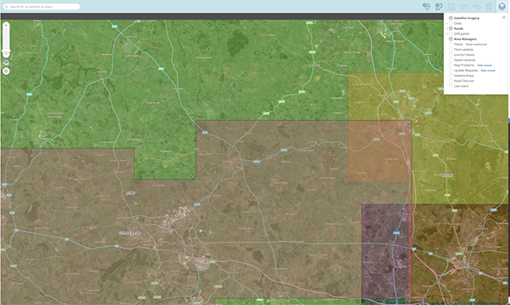Disable the Area Managers layer checkbox
This screenshot has height=305, width=510.
(451, 39)
